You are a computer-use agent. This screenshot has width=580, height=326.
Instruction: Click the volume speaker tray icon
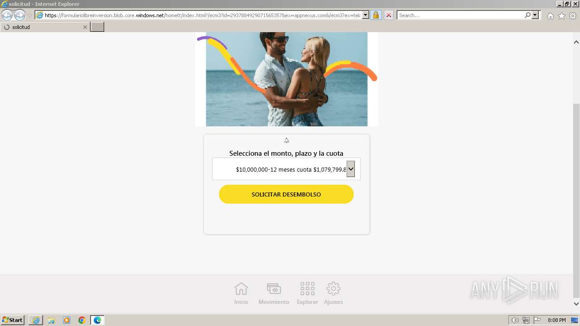(x=515, y=320)
